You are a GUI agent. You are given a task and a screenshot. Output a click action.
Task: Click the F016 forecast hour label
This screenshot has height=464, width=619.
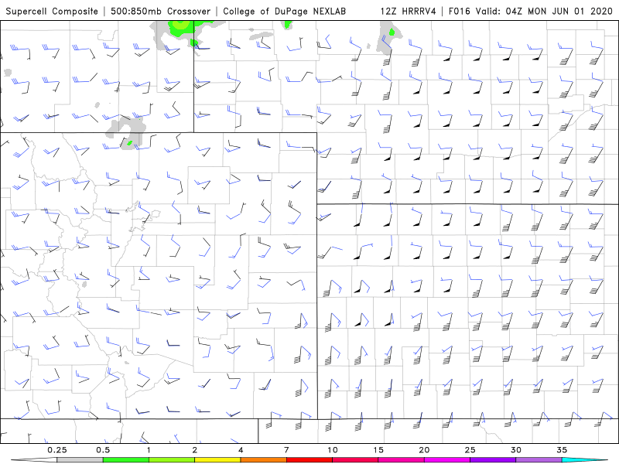point(460,11)
